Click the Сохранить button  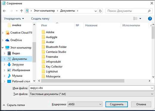pyautogui.click(x=117, y=104)
